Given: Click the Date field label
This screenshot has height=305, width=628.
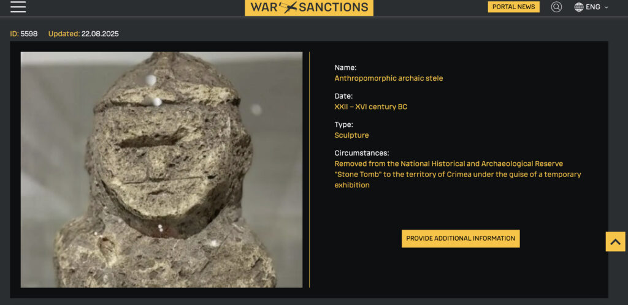Looking at the screenshot, I should [x=343, y=96].
